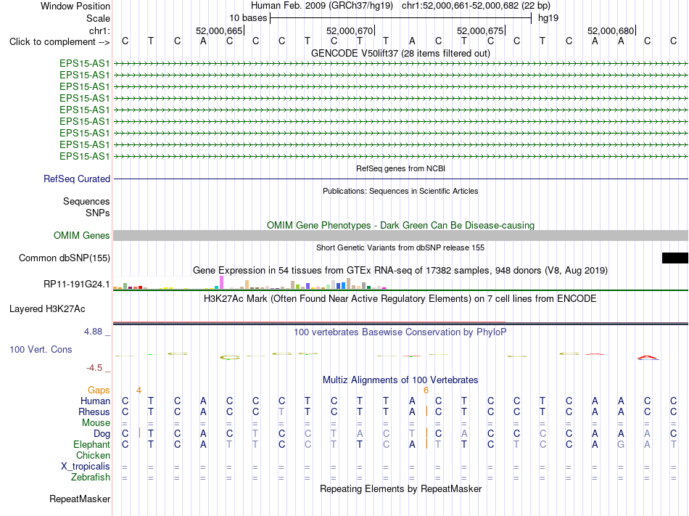
Task: Click the -4.5 PhyloP lower scale value
Action: (x=94, y=368)
